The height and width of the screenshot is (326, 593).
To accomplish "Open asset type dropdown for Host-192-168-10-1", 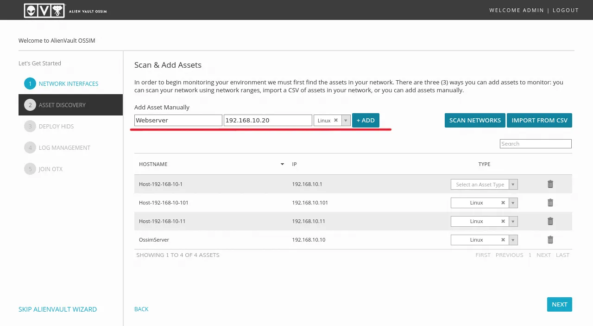I will click(x=513, y=185).
